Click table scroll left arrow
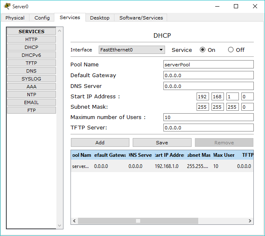 74,221
